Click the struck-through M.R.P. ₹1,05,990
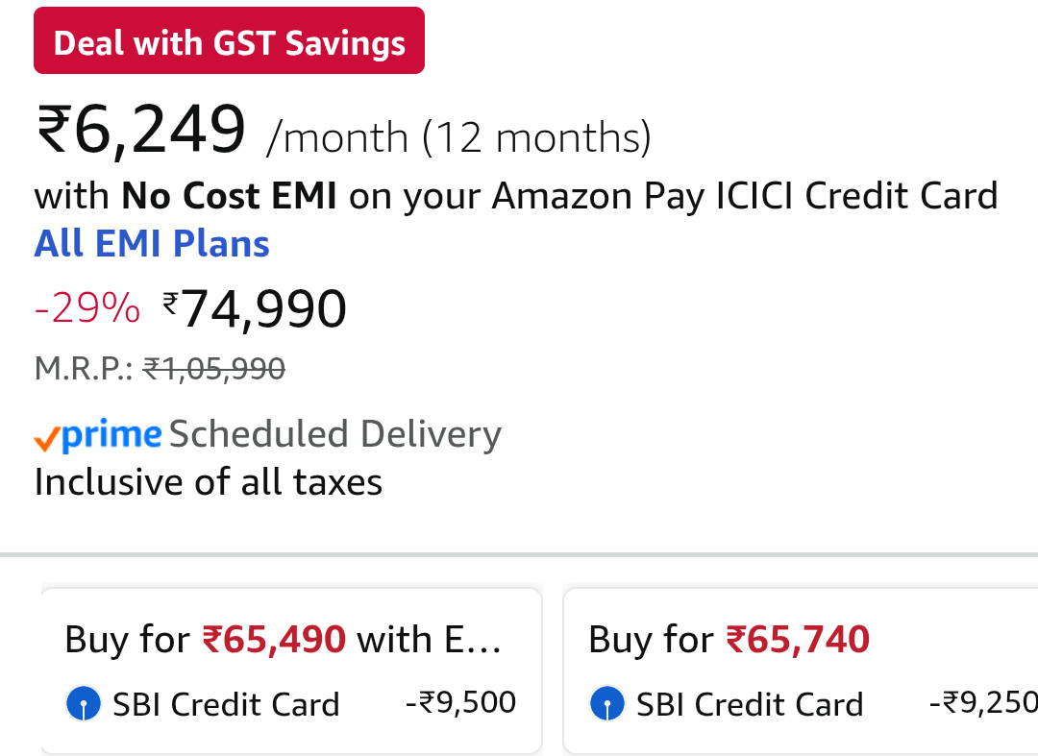The image size is (1038, 756). [213, 368]
